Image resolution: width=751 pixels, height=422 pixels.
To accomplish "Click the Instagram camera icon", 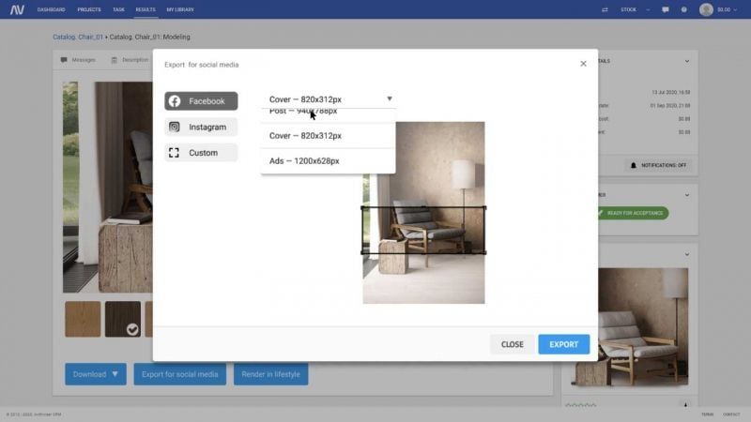I will point(175,127).
